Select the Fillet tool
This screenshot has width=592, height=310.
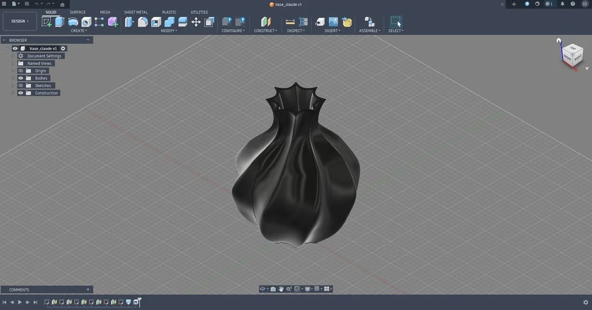(143, 22)
